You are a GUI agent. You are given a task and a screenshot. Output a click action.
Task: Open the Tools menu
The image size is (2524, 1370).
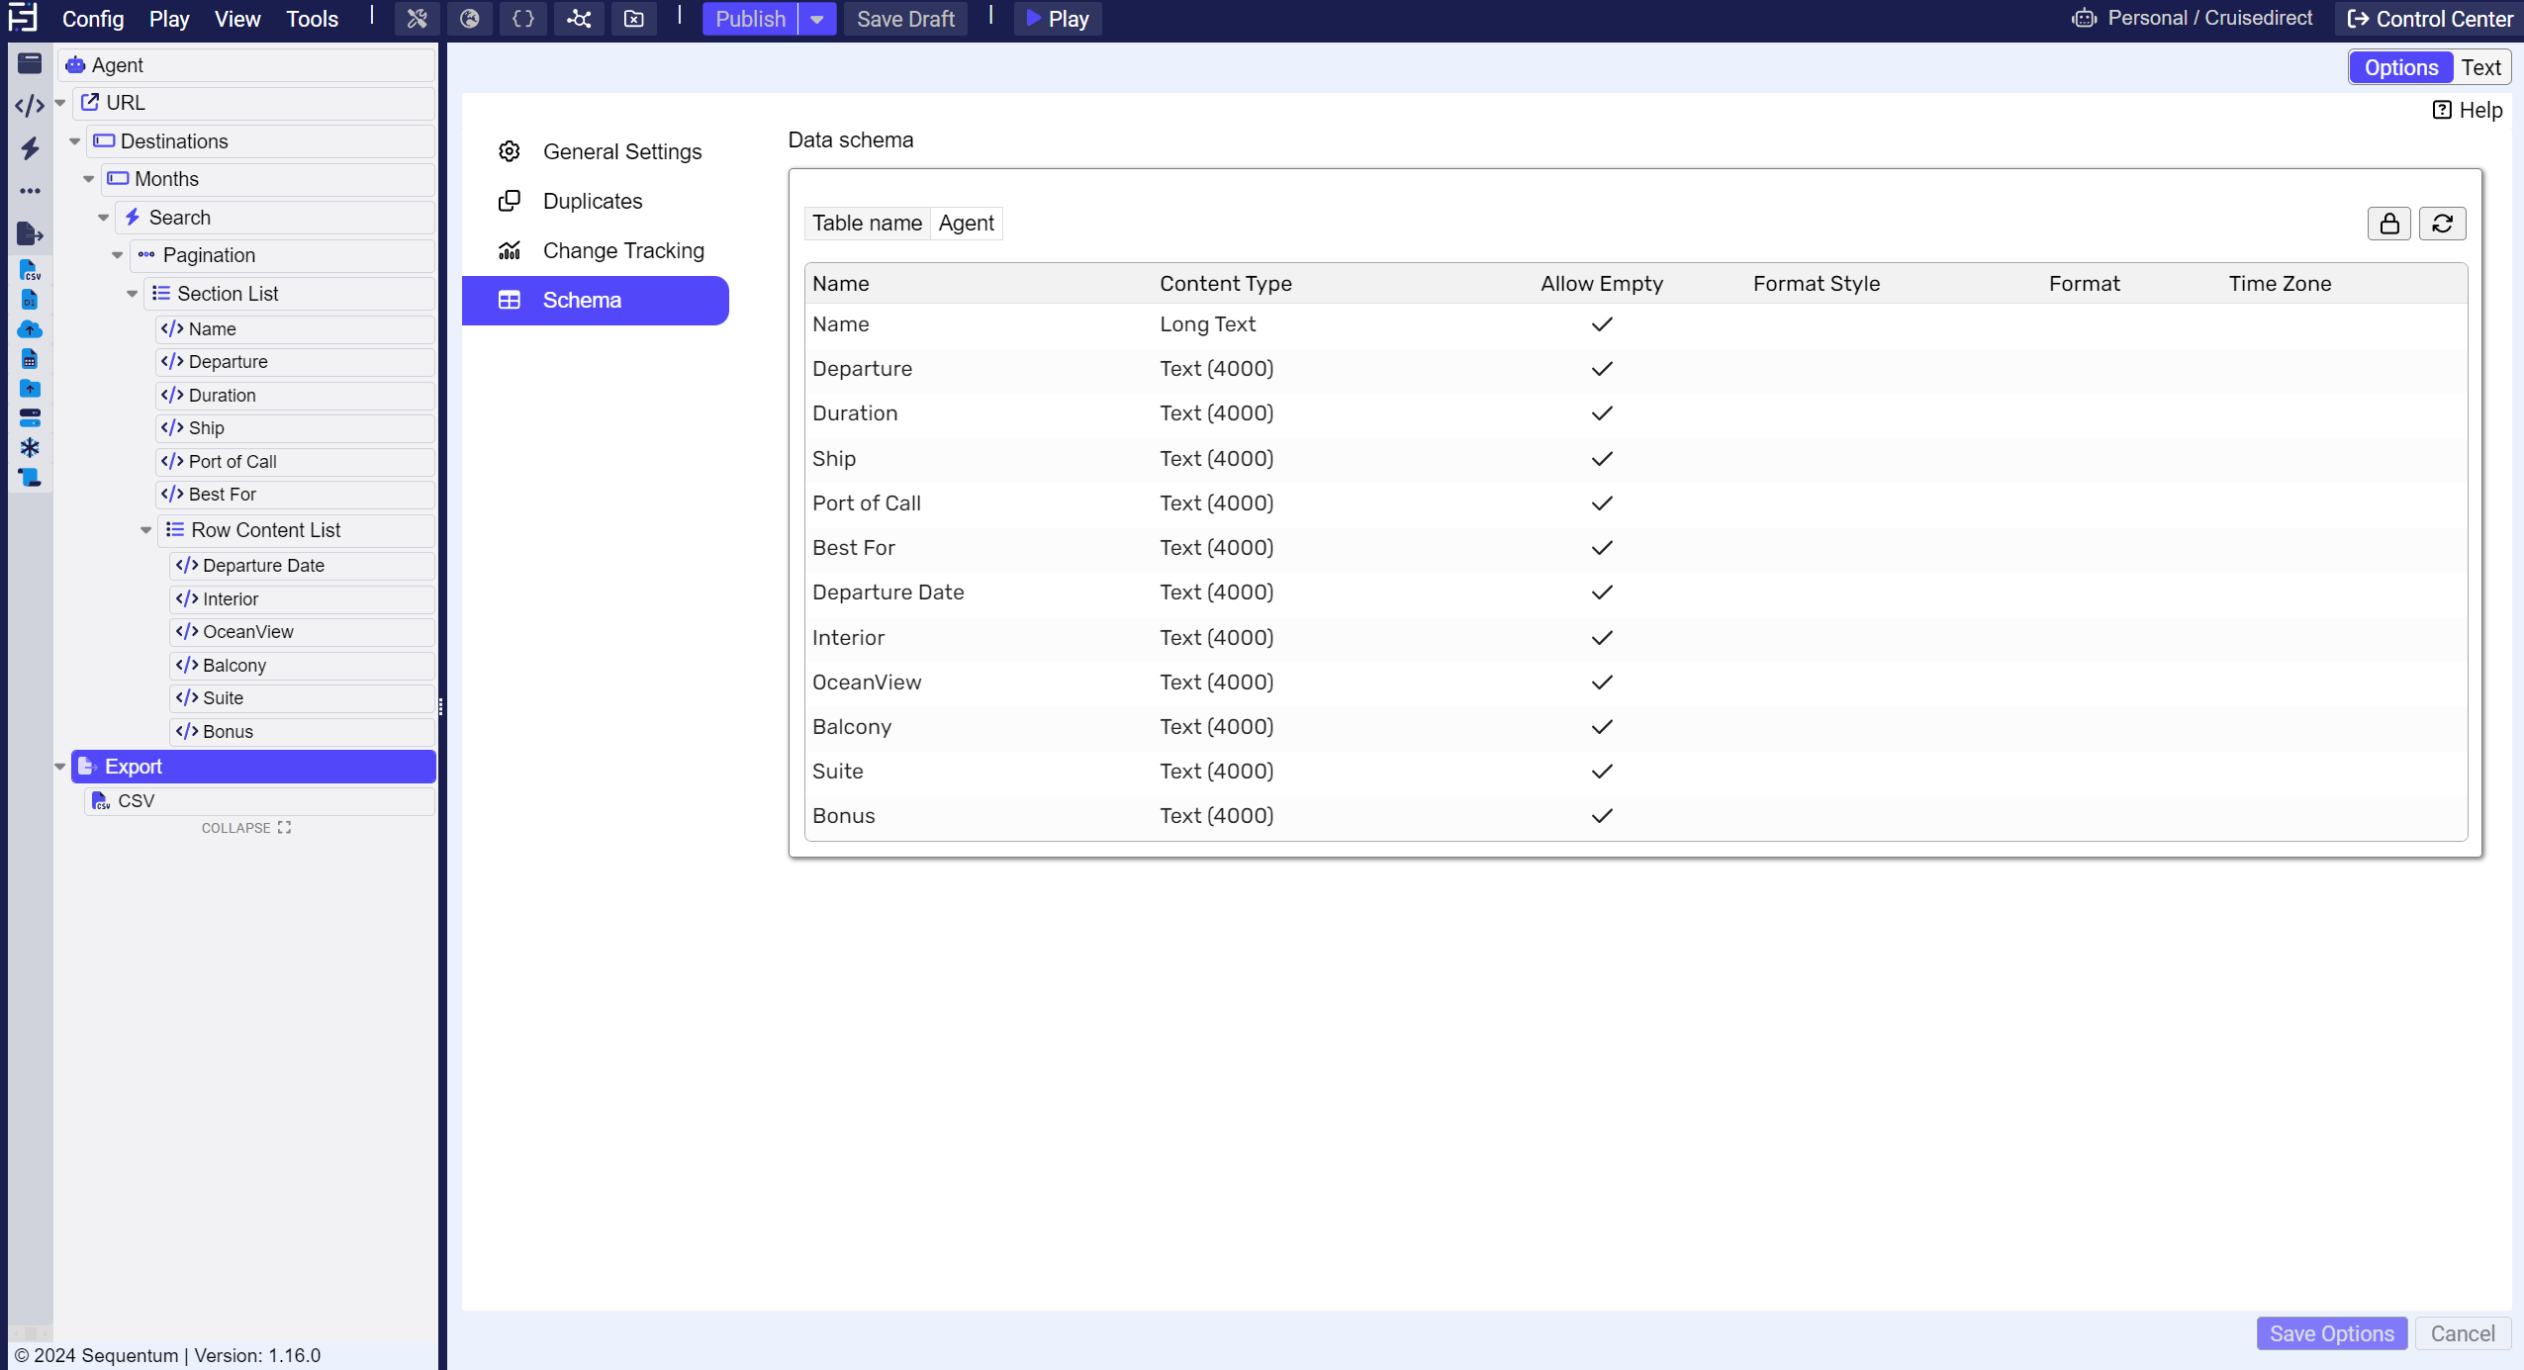click(x=312, y=19)
